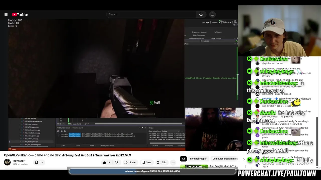Open the Player_util.cpp editor tab
The width and height of the screenshot is (321, 180).
coord(216,38)
